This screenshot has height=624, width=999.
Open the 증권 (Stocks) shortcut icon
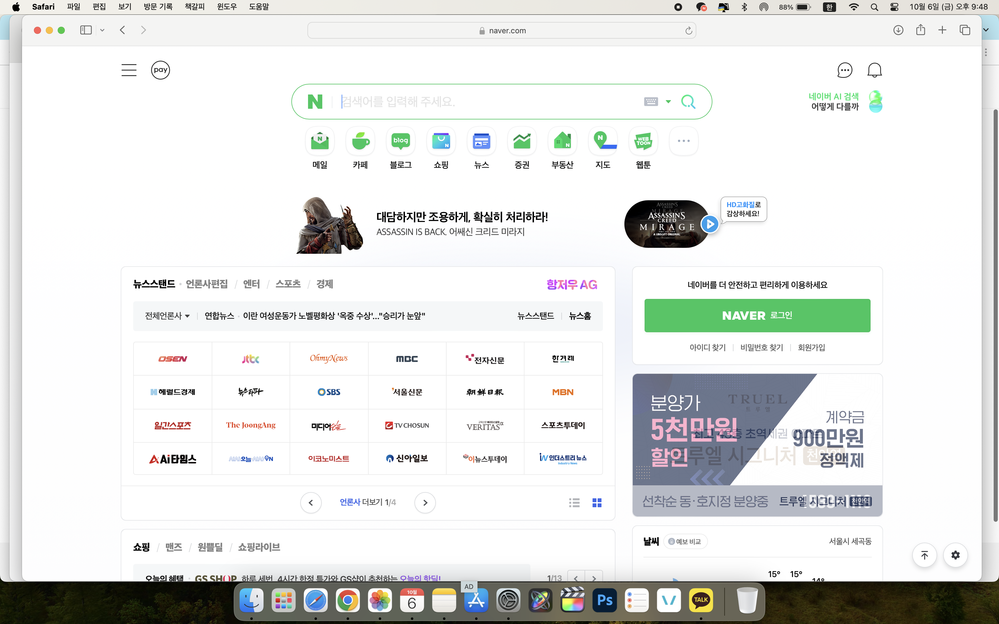522,141
